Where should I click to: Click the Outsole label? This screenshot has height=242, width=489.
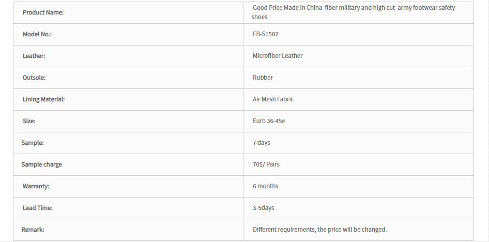point(34,78)
